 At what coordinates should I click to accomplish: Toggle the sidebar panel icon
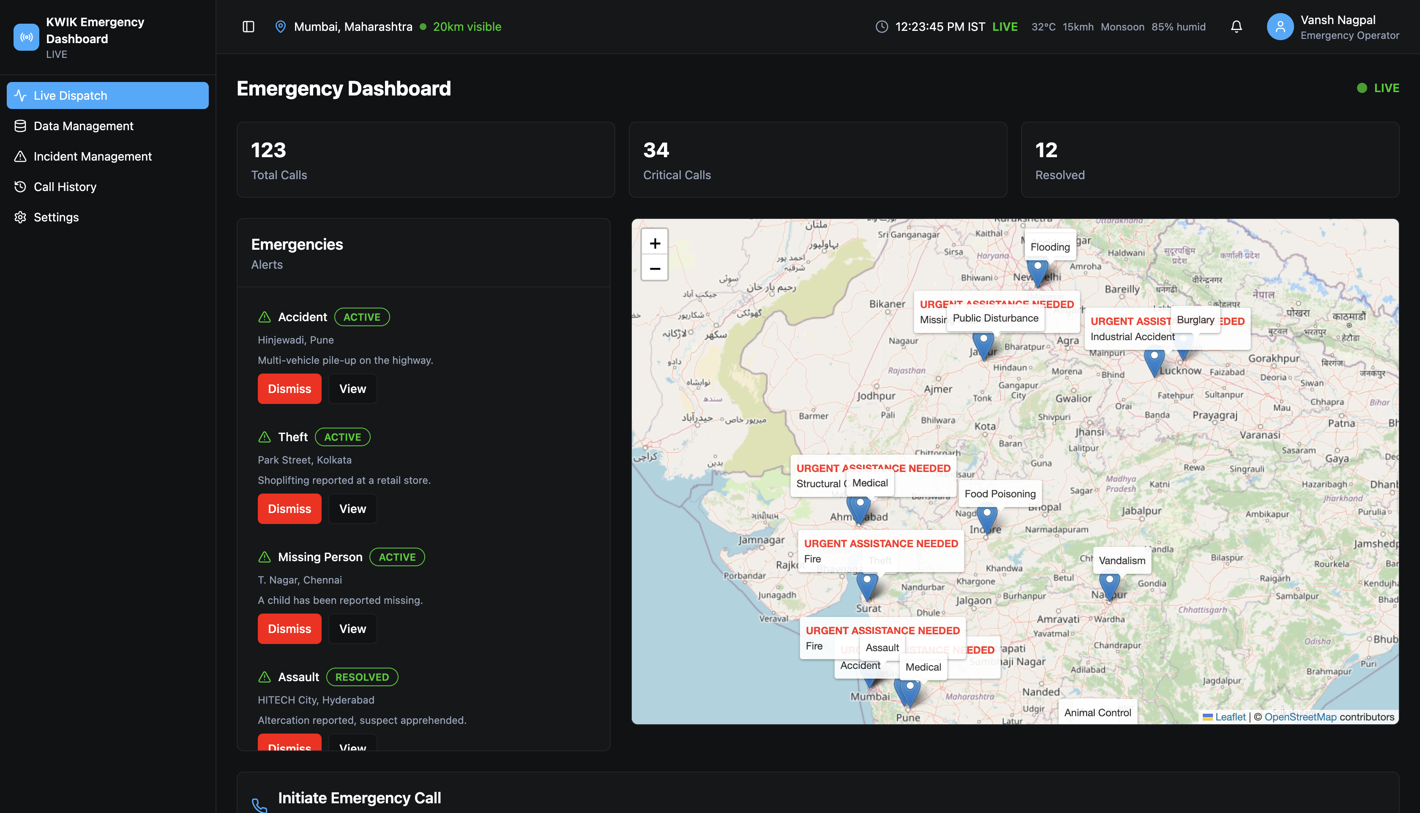tap(248, 27)
